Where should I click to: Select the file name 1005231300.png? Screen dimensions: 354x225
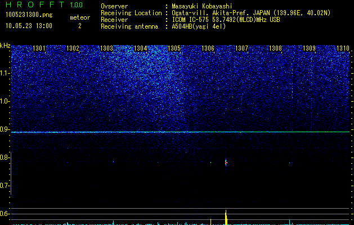coord(29,15)
